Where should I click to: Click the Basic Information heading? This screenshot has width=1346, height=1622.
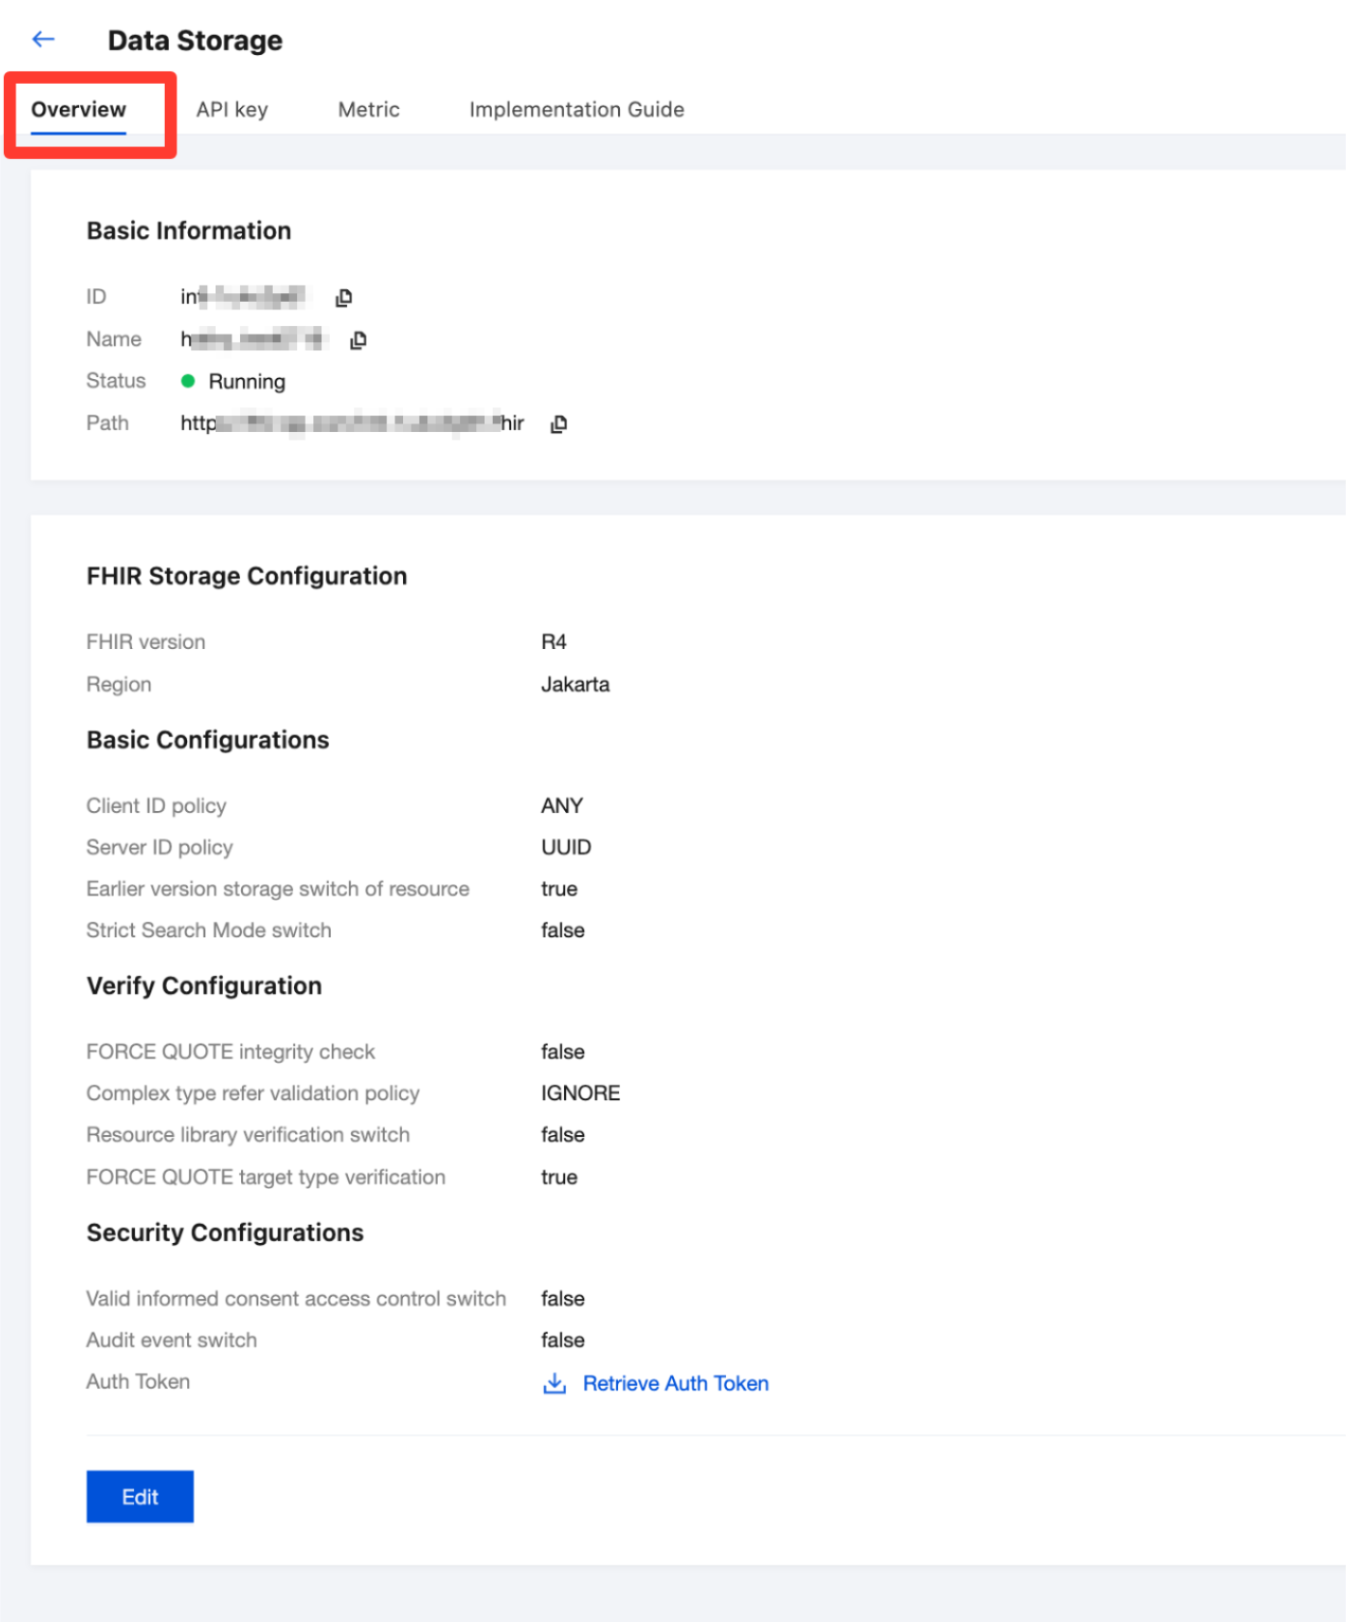(x=189, y=230)
